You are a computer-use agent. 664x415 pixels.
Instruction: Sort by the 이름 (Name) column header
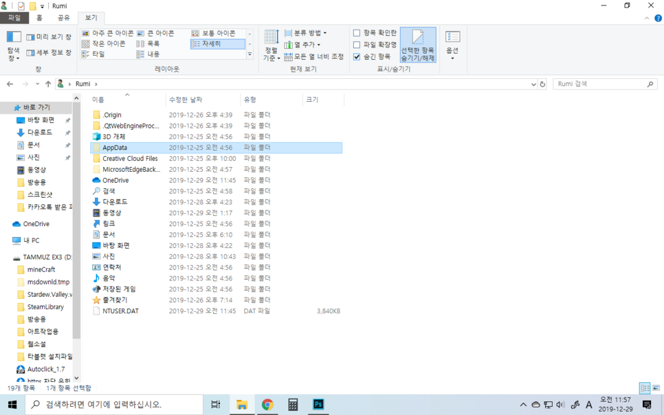click(x=127, y=100)
